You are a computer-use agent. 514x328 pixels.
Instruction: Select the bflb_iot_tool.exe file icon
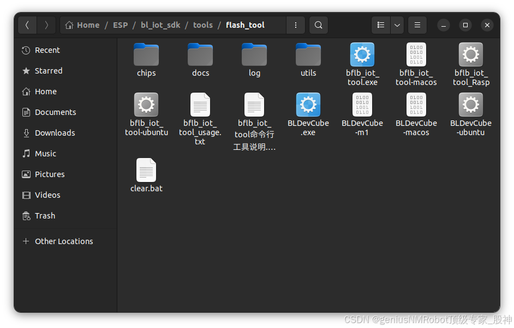(x=362, y=54)
